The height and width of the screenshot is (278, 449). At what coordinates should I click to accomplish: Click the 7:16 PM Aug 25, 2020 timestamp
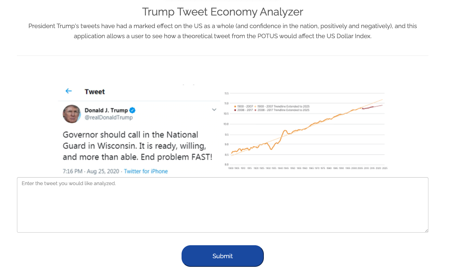(91, 171)
